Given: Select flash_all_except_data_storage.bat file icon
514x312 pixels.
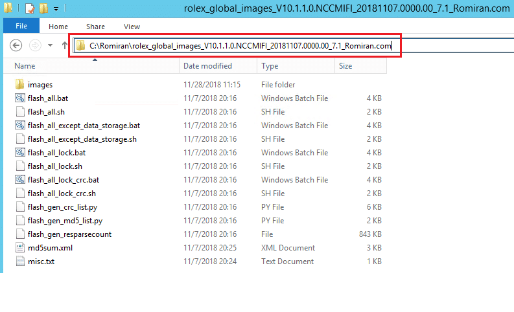Looking at the screenshot, I should pos(20,125).
